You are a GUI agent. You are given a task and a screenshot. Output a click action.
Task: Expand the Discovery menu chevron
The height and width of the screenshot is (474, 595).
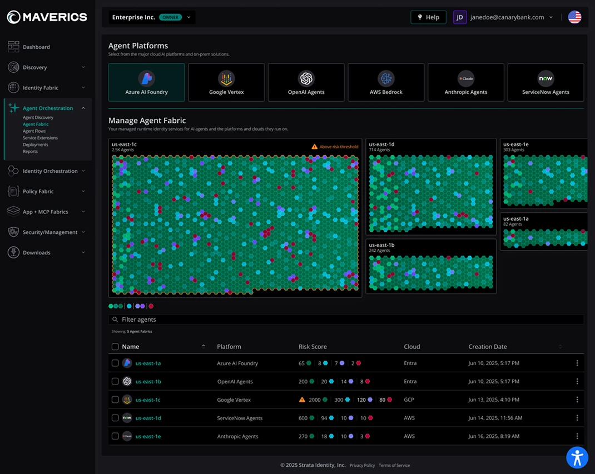(83, 67)
